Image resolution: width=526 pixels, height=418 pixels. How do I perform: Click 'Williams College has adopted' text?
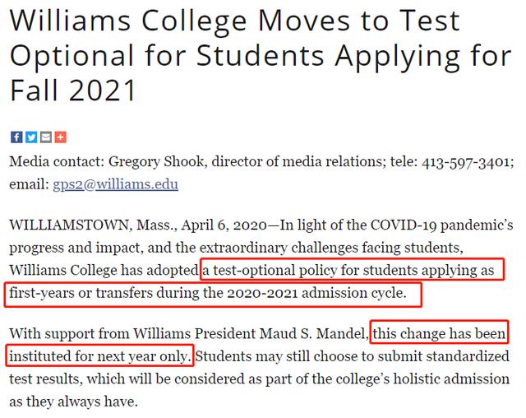click(104, 270)
